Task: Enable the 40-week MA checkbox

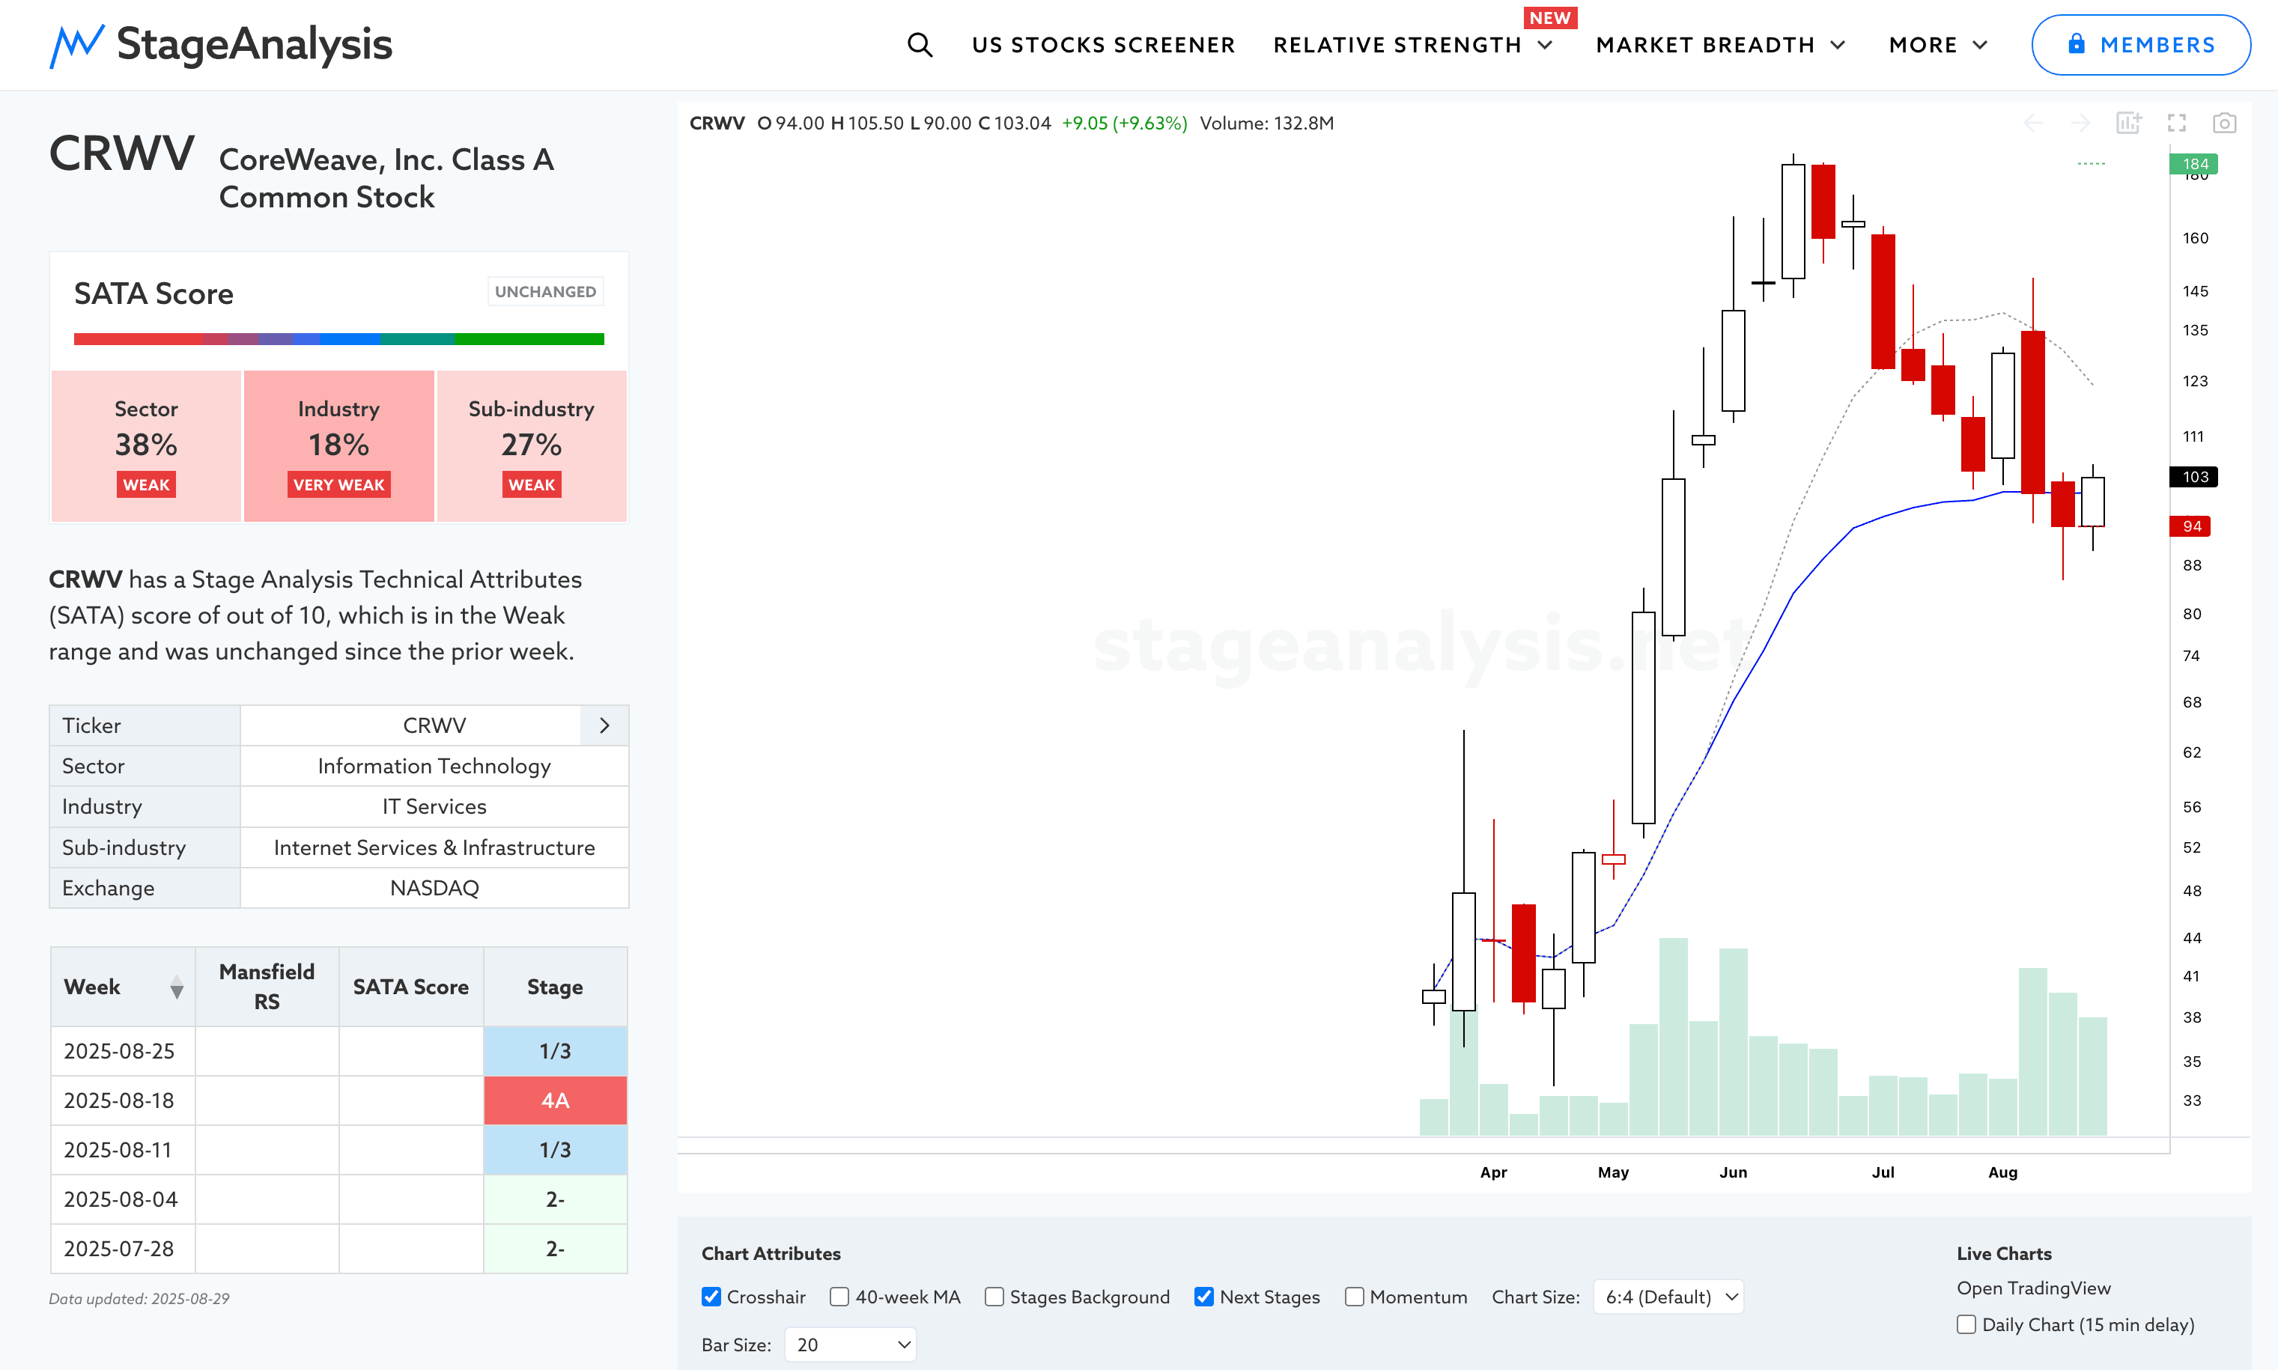Action: click(x=839, y=1297)
